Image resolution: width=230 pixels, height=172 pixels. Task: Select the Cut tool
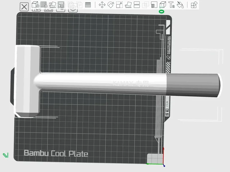click(137, 5)
